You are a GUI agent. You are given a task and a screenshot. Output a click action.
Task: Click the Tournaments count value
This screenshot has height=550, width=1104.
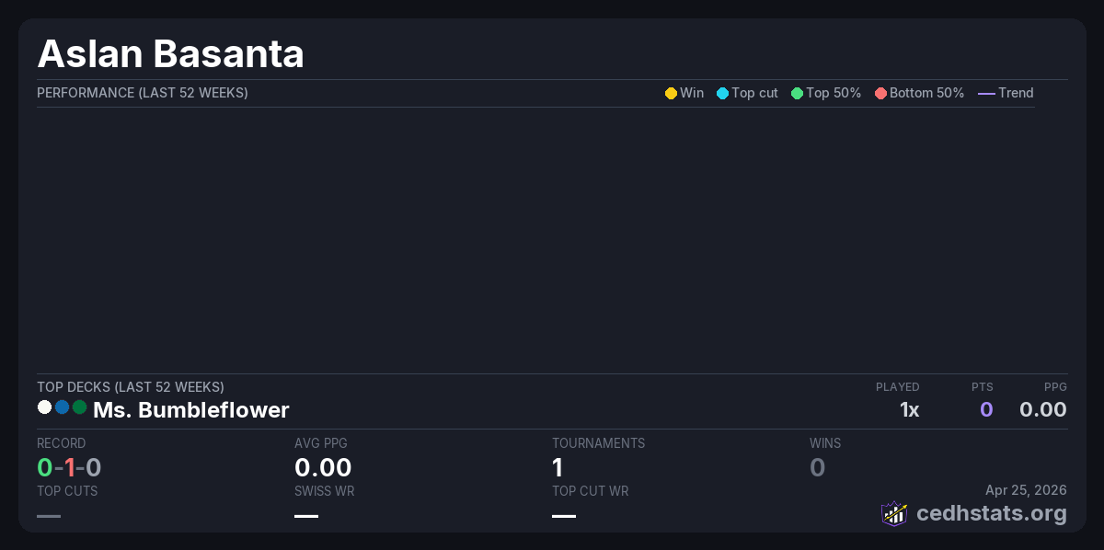tap(558, 468)
